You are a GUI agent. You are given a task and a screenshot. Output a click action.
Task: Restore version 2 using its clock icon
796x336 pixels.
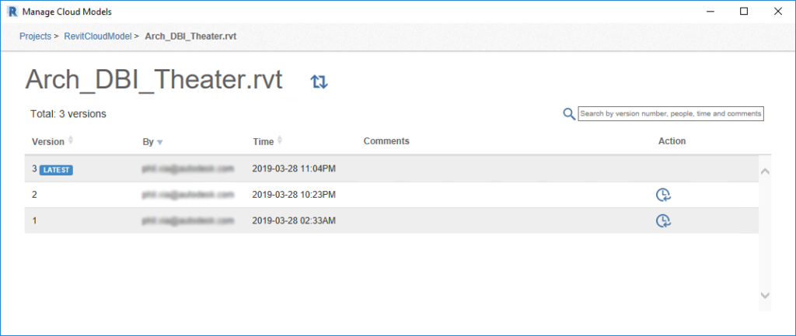tap(664, 195)
